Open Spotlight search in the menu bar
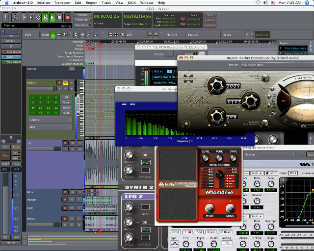 (x=307, y=2)
